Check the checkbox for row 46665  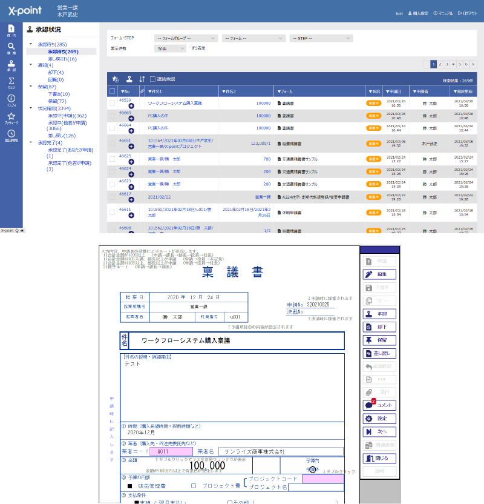[x=113, y=116]
